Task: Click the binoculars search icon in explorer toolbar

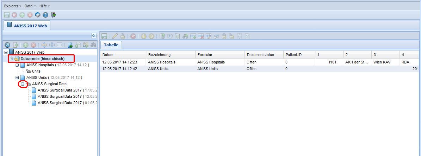Action: pyautogui.click(x=93, y=45)
